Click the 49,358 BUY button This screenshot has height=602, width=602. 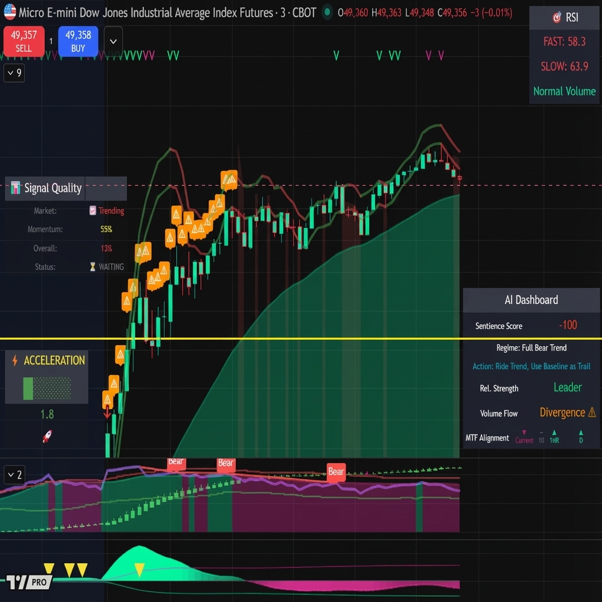[x=78, y=41]
